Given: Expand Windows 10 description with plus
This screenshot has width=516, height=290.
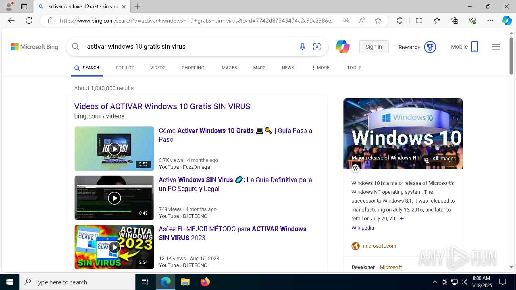Looking at the screenshot, I should click(x=402, y=219).
